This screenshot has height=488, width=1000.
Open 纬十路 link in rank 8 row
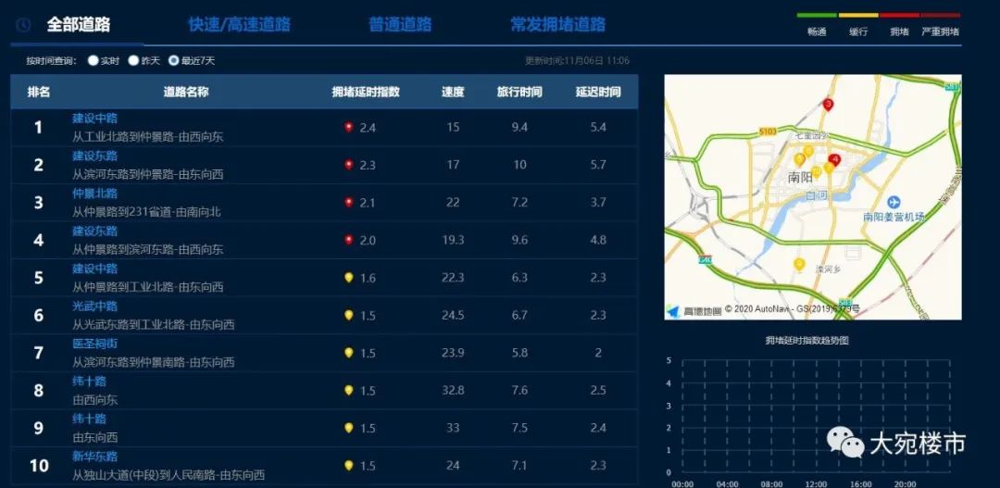point(89,382)
